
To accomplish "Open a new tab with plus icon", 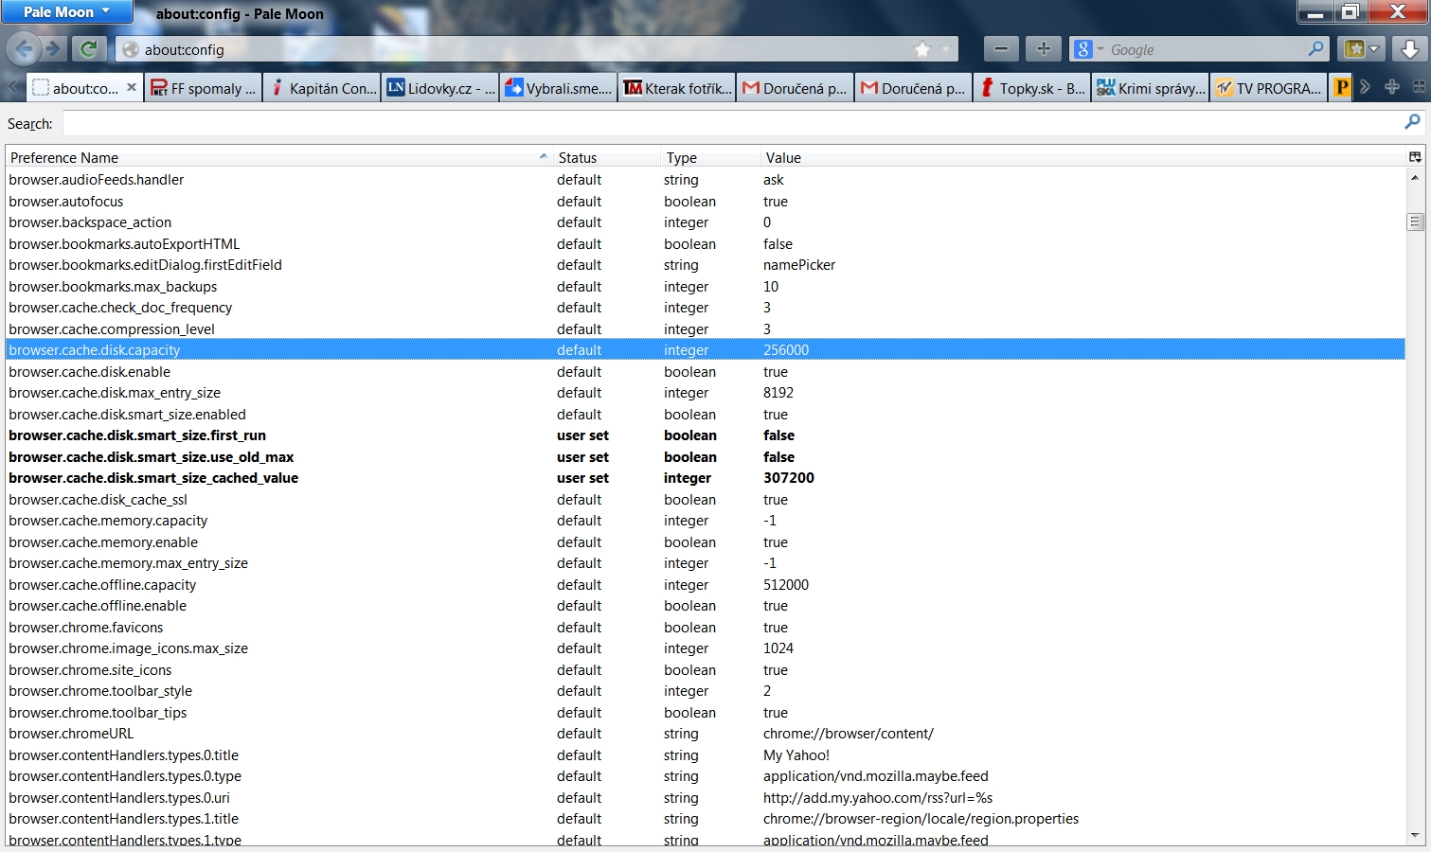I will tap(1392, 87).
